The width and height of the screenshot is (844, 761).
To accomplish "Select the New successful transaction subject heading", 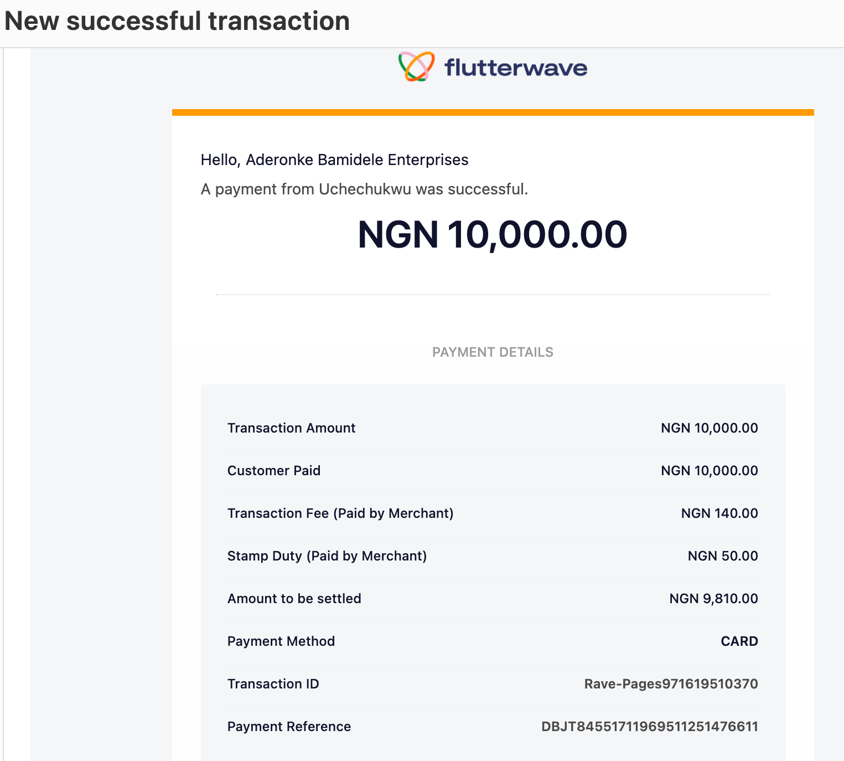I will (177, 21).
